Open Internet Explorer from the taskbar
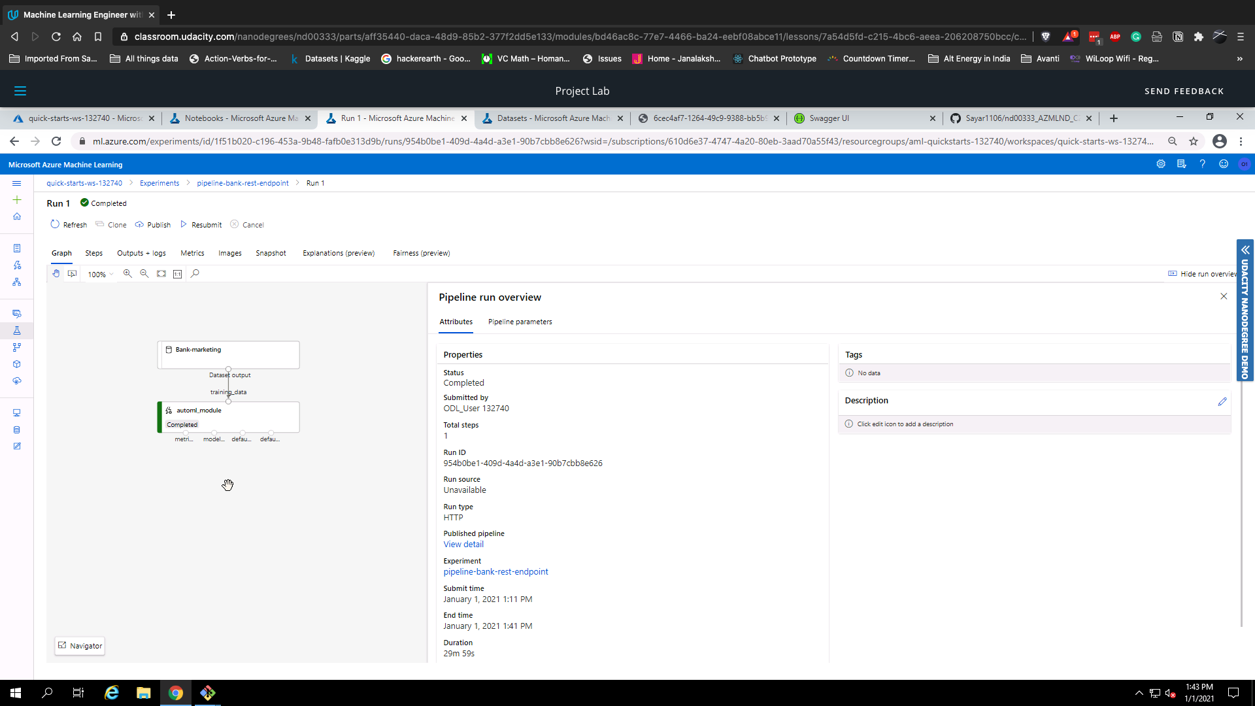1255x706 pixels. click(x=112, y=693)
